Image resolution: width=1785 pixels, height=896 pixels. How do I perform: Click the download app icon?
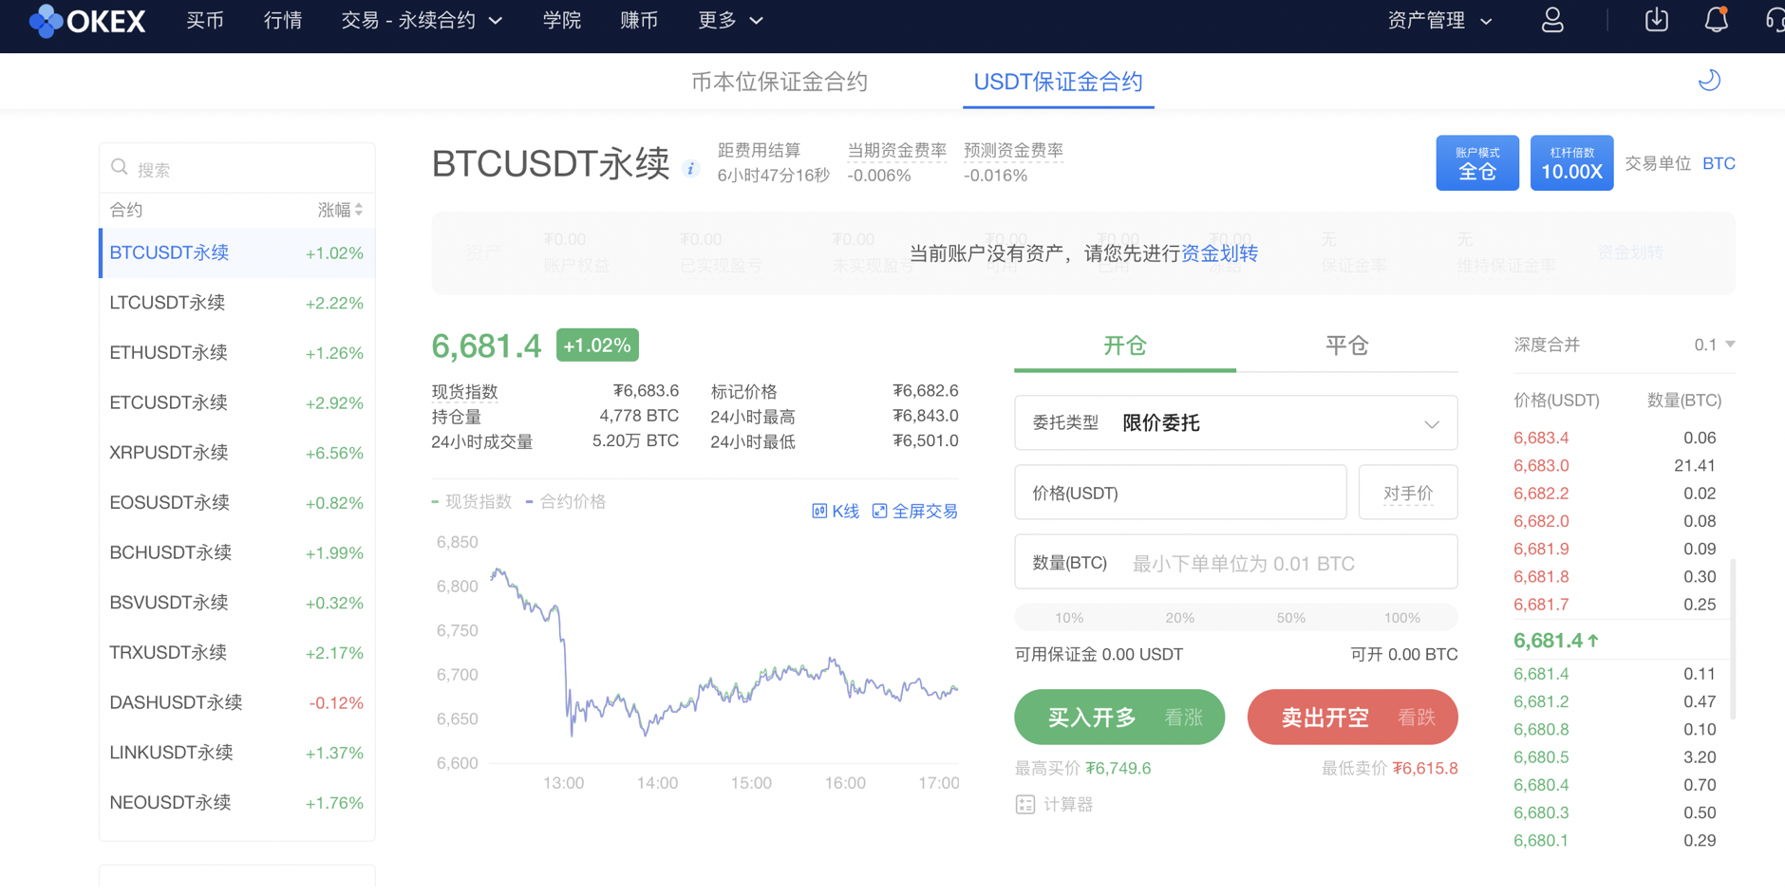[x=1656, y=19]
